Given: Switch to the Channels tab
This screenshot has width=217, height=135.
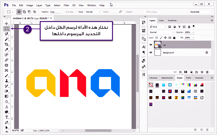Looking at the screenshot, I should pyautogui.click(x=199, y=78).
